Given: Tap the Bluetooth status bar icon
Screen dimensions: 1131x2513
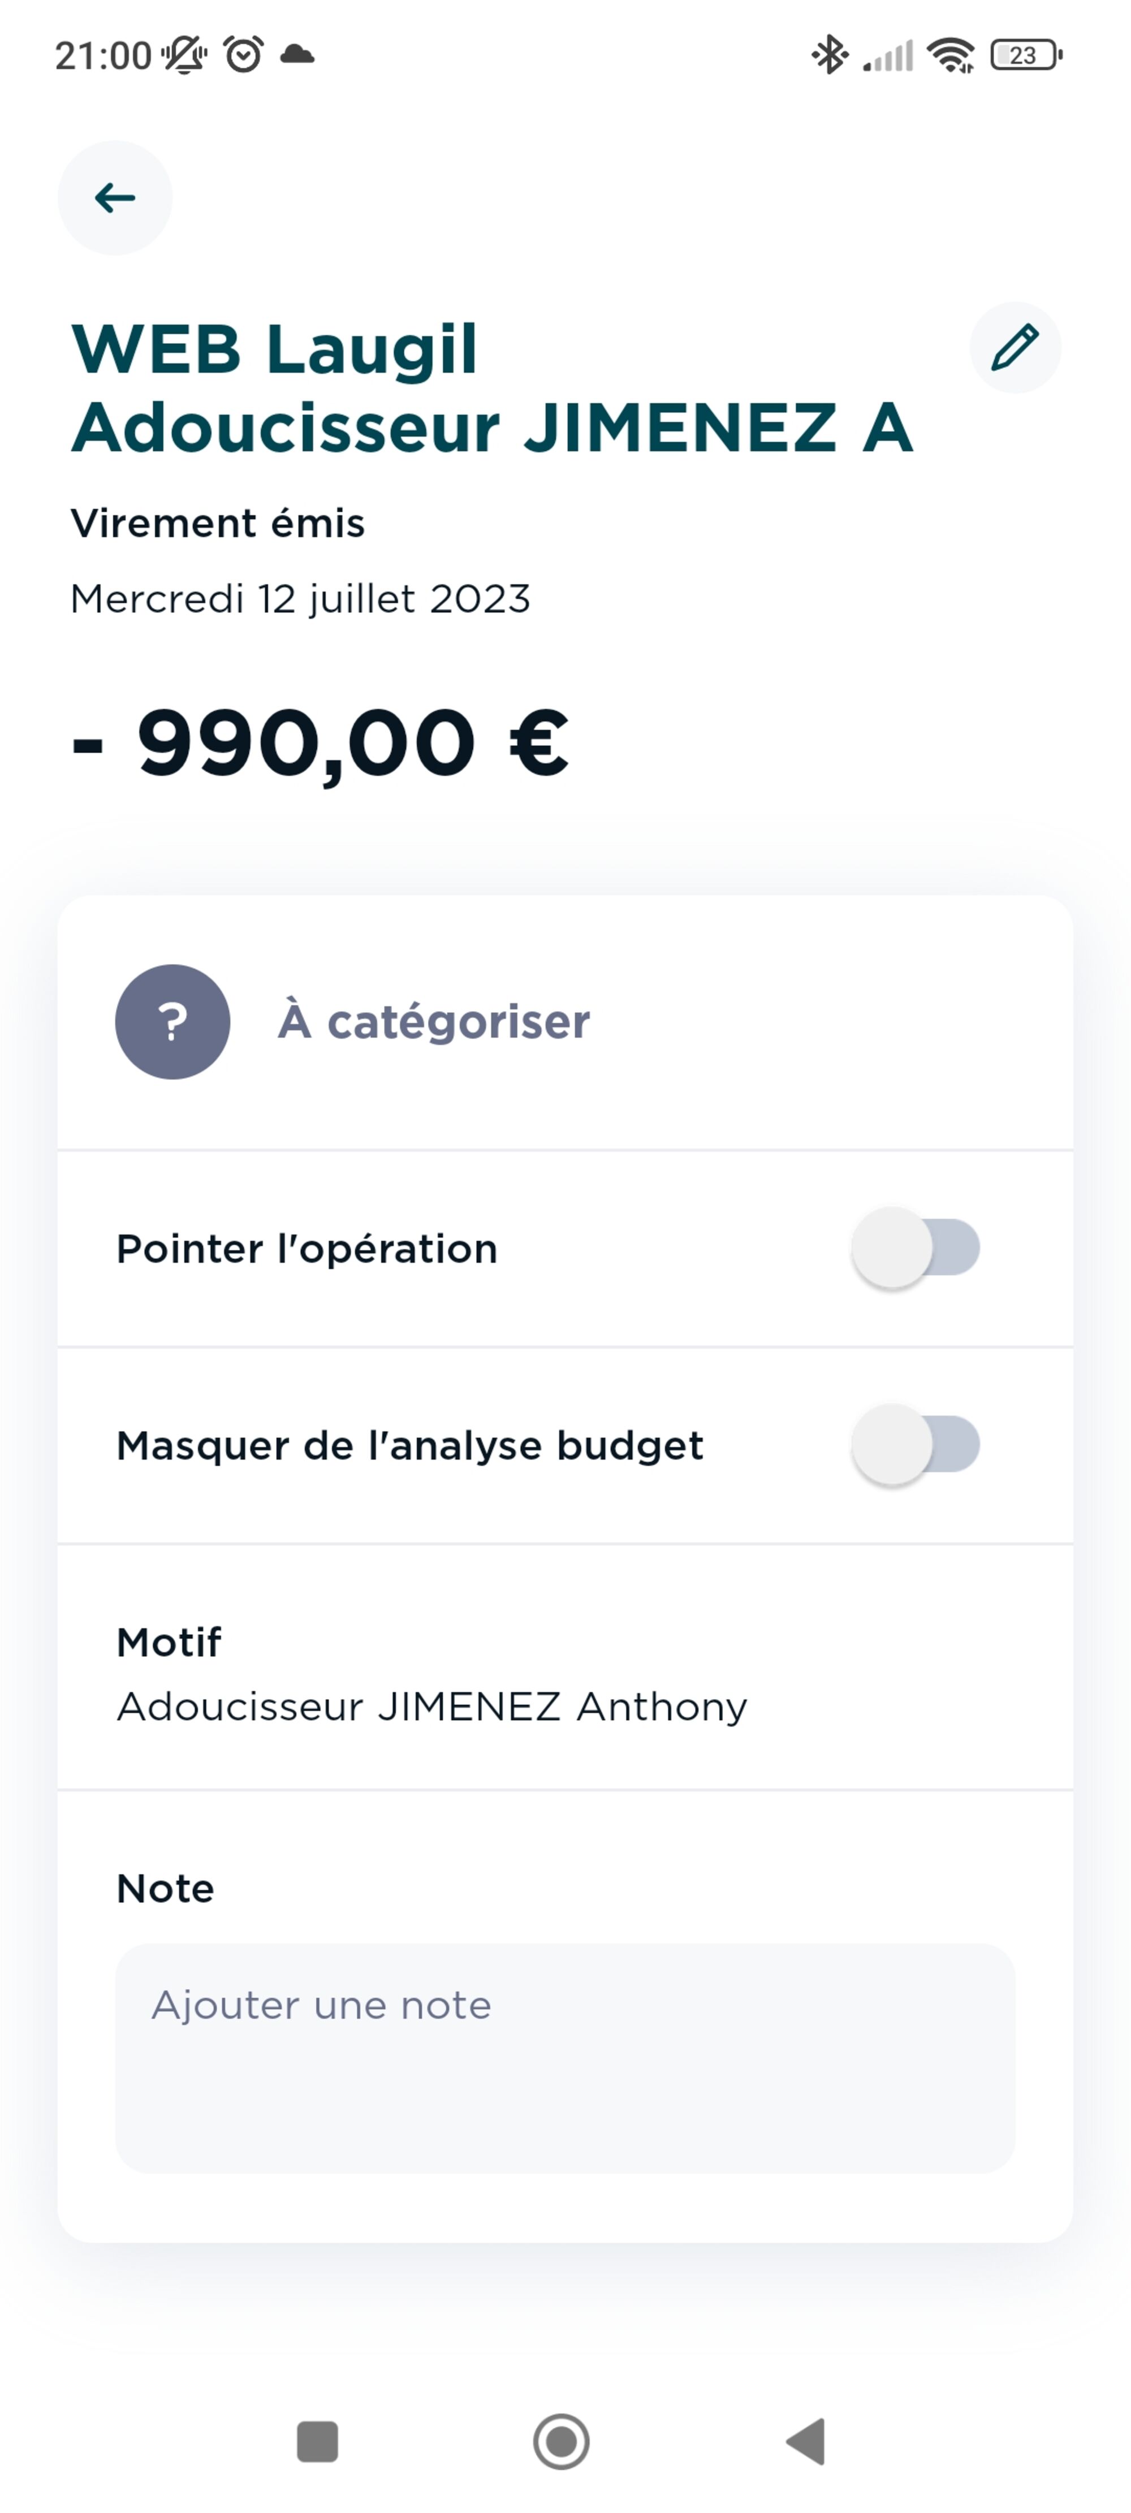Looking at the screenshot, I should 830,55.
